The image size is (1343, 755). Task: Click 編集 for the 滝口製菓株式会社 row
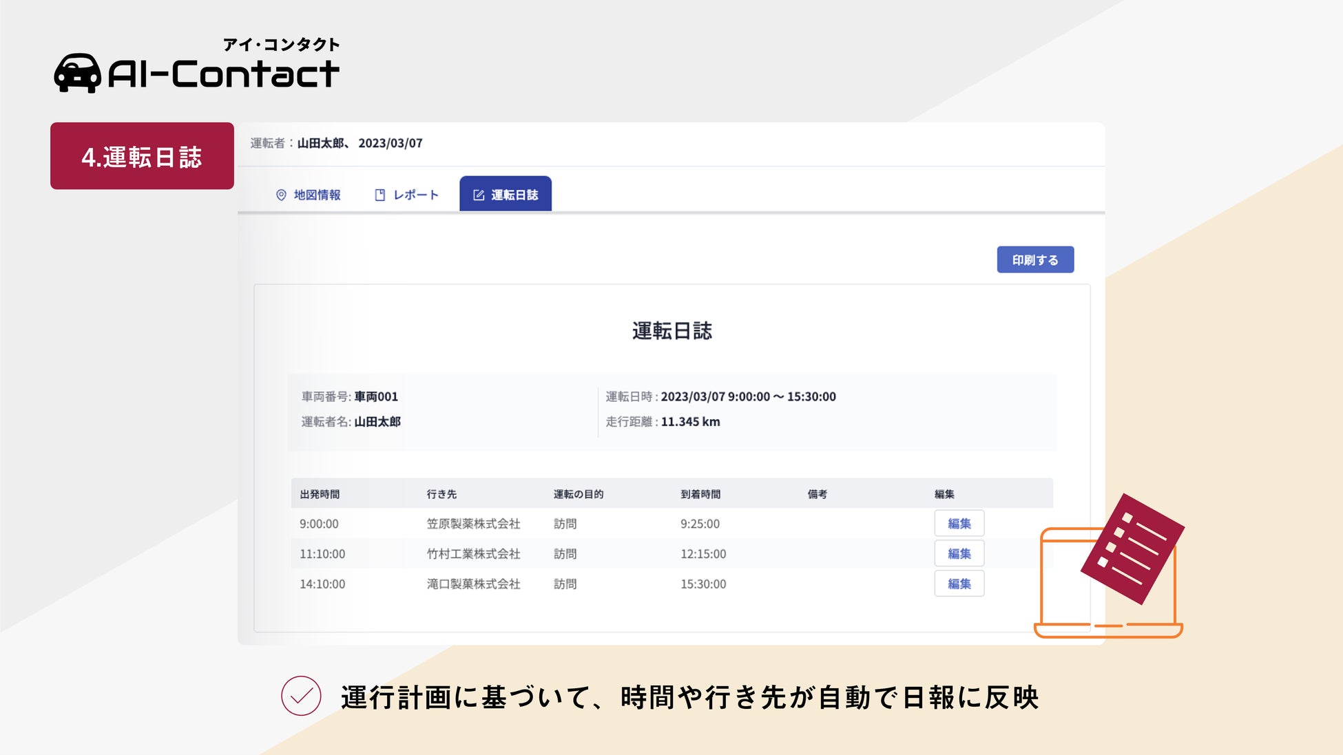click(x=959, y=584)
